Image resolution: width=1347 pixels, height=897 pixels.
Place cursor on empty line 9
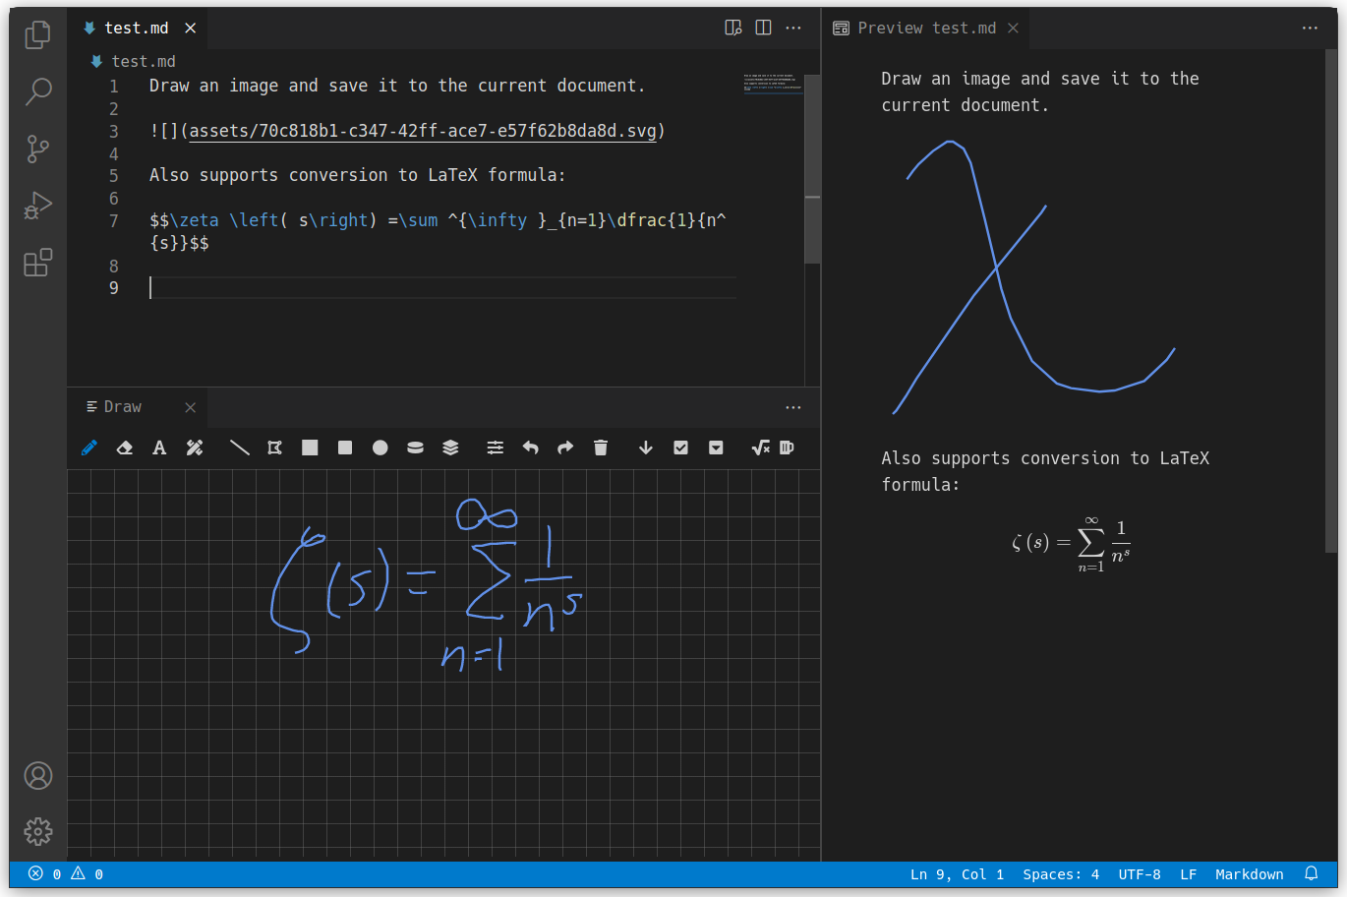click(442, 287)
